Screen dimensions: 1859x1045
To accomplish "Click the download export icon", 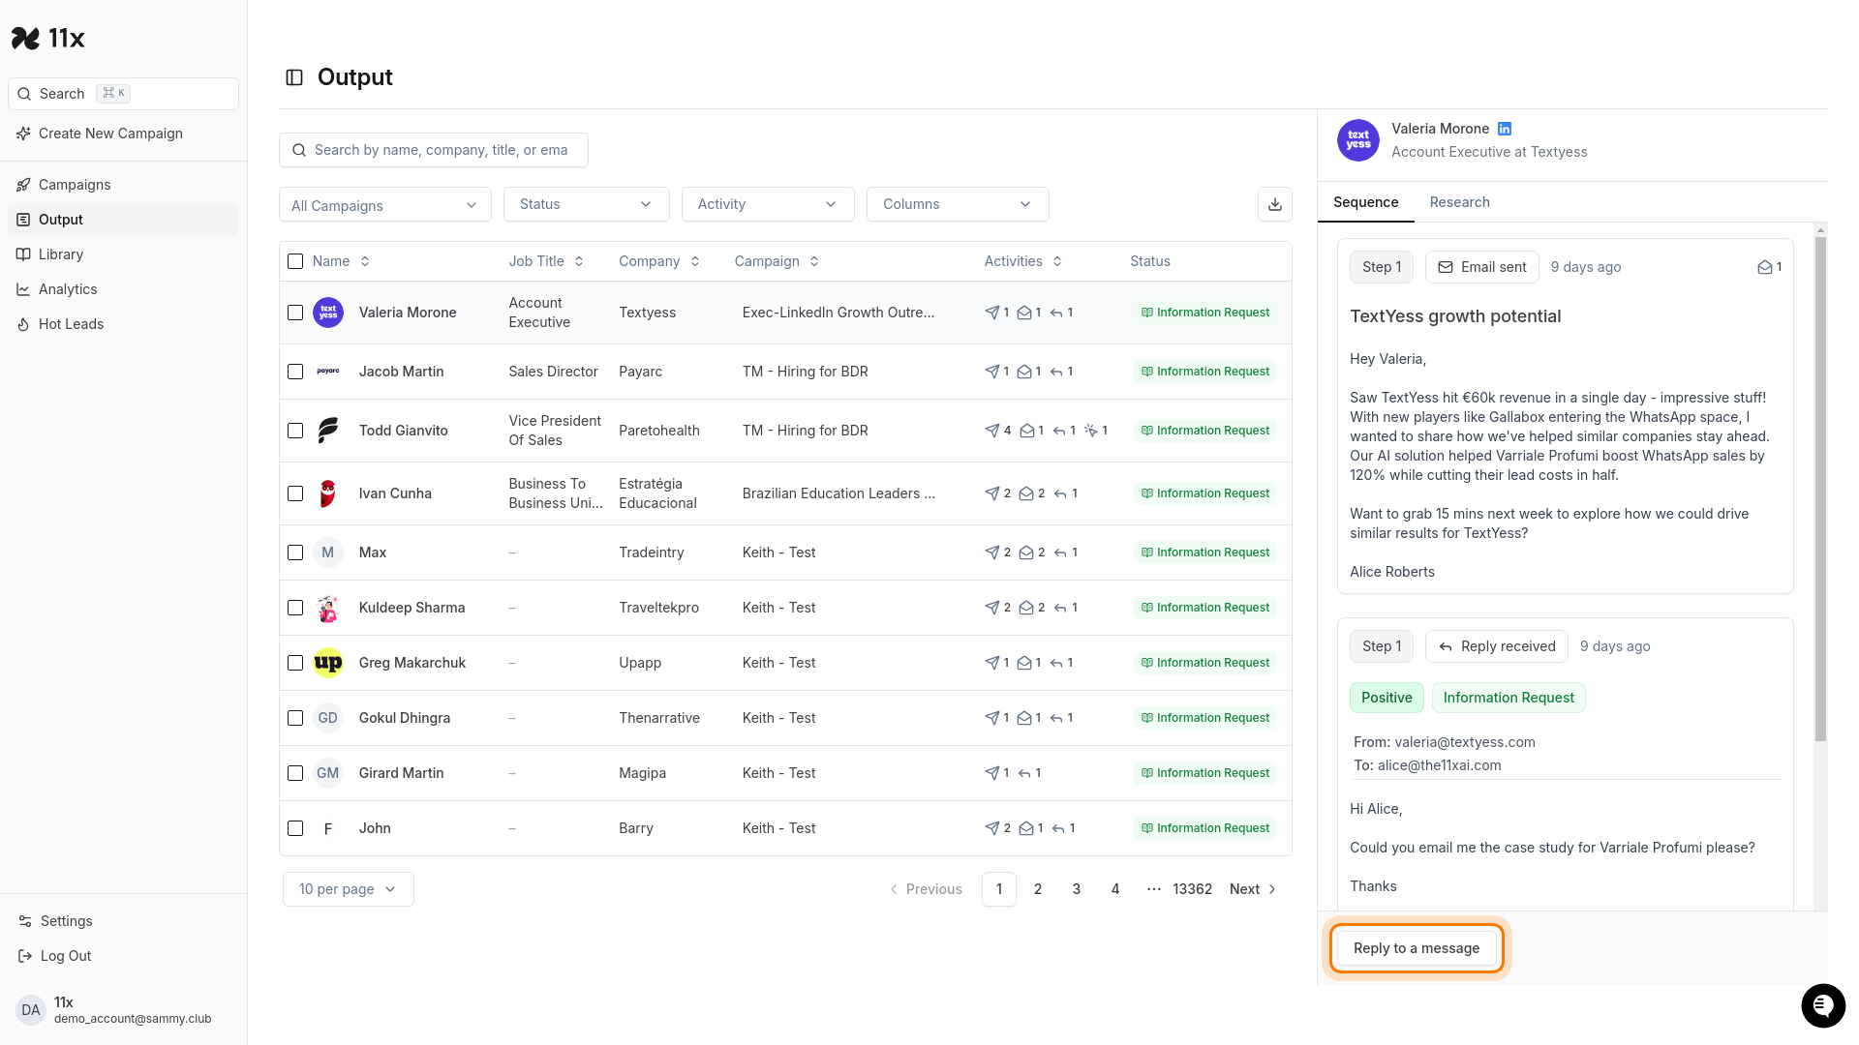I will 1275,204.
